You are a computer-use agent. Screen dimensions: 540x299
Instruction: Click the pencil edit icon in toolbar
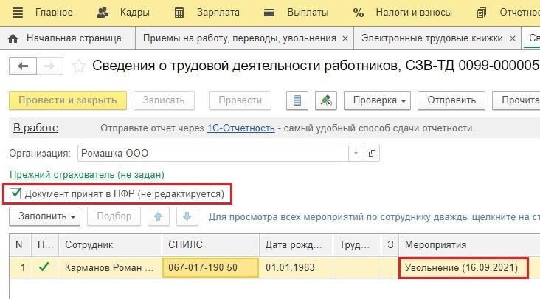click(x=325, y=100)
